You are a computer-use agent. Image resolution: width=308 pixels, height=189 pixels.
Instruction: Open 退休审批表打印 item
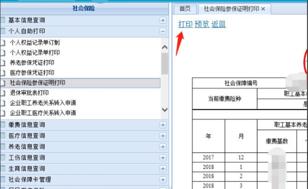(29, 93)
